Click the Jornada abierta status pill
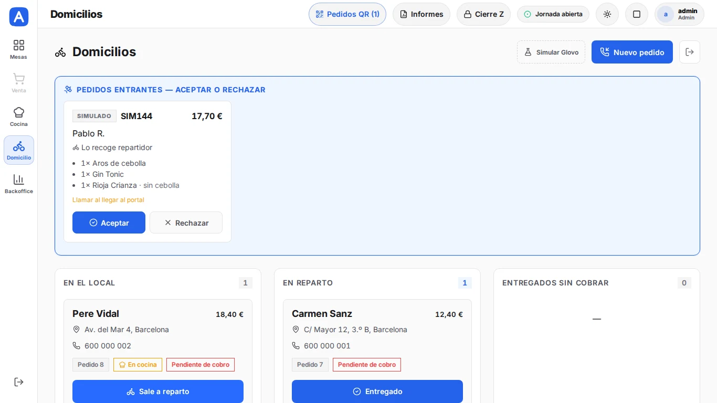 553,14
